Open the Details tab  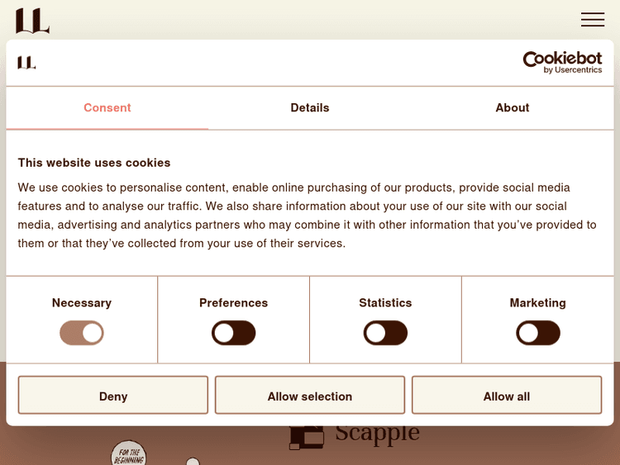click(x=310, y=108)
